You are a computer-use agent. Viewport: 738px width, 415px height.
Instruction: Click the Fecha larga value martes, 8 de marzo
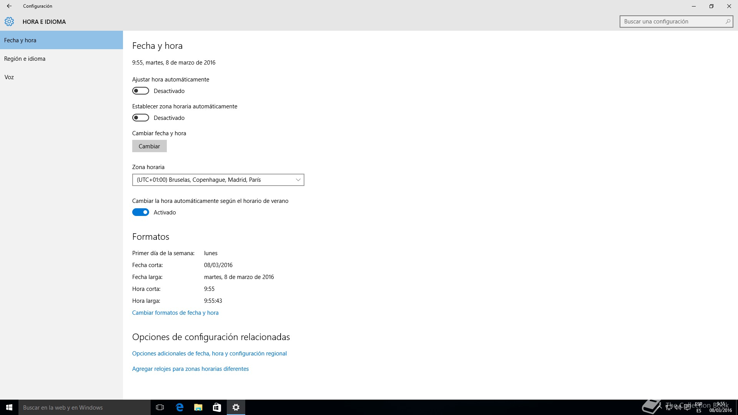tap(239, 277)
